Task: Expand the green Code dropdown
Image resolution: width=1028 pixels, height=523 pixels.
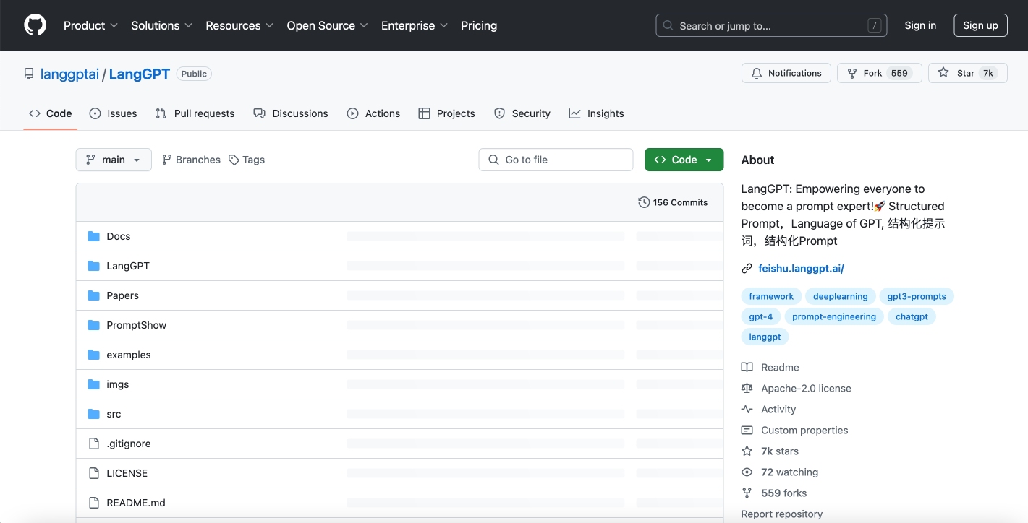Action: [684, 160]
